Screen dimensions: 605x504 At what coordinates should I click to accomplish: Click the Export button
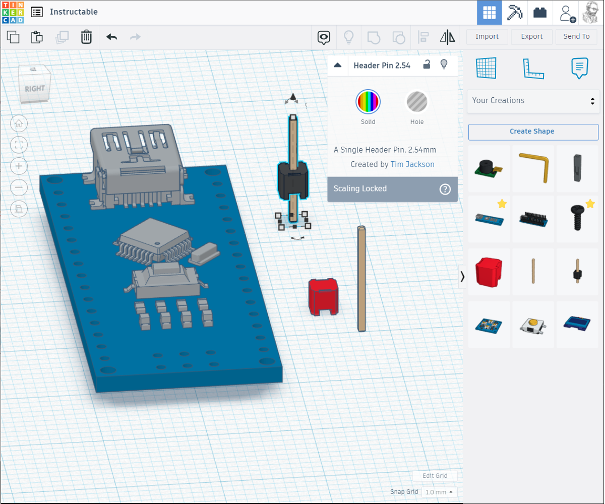pos(532,36)
